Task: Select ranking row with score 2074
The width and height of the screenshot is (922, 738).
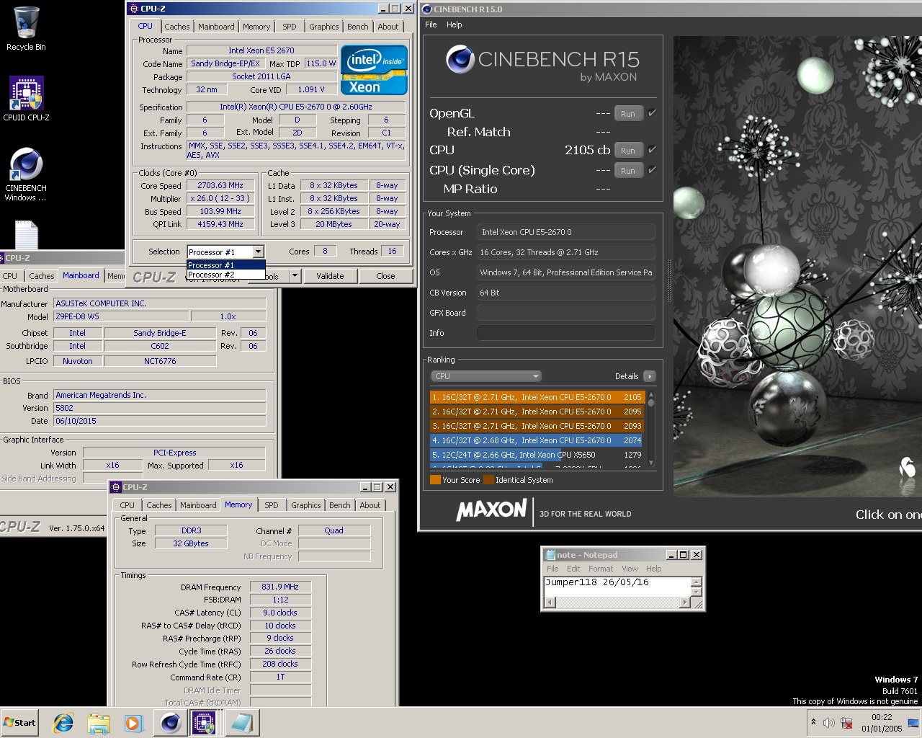Action: pos(537,440)
